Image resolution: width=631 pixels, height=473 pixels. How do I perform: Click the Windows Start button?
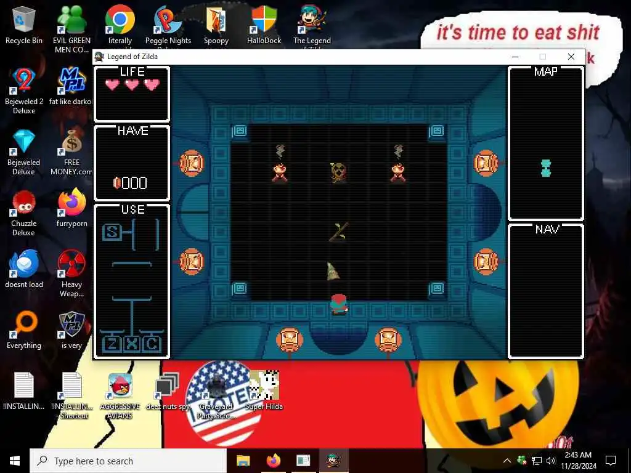[15, 461]
